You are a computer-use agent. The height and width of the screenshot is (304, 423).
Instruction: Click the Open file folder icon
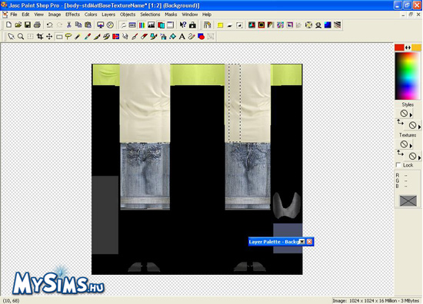click(x=18, y=25)
